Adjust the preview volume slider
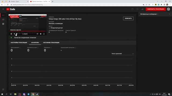Screen dimensions: 172x96 click(x=19, y=34)
